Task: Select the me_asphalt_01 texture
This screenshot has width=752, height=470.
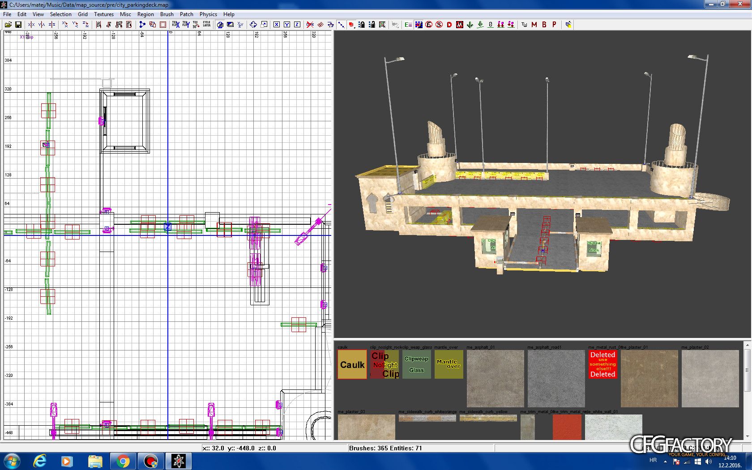Action: click(x=496, y=379)
